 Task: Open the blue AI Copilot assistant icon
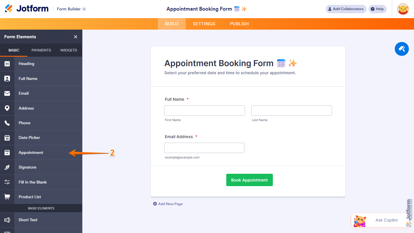pyautogui.click(x=402, y=49)
